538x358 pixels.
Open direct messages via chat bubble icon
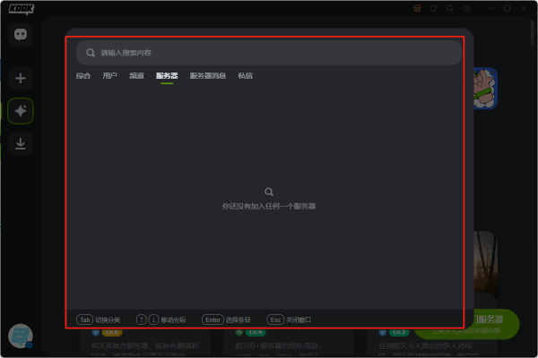coord(21,35)
